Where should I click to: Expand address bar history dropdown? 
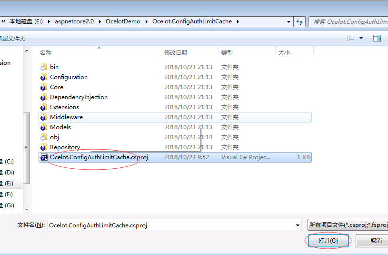tap(289, 22)
